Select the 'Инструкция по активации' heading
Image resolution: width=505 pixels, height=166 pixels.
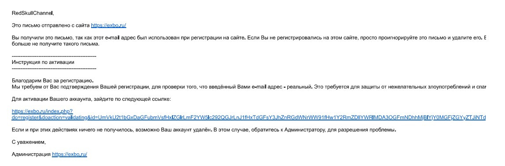[43, 62]
